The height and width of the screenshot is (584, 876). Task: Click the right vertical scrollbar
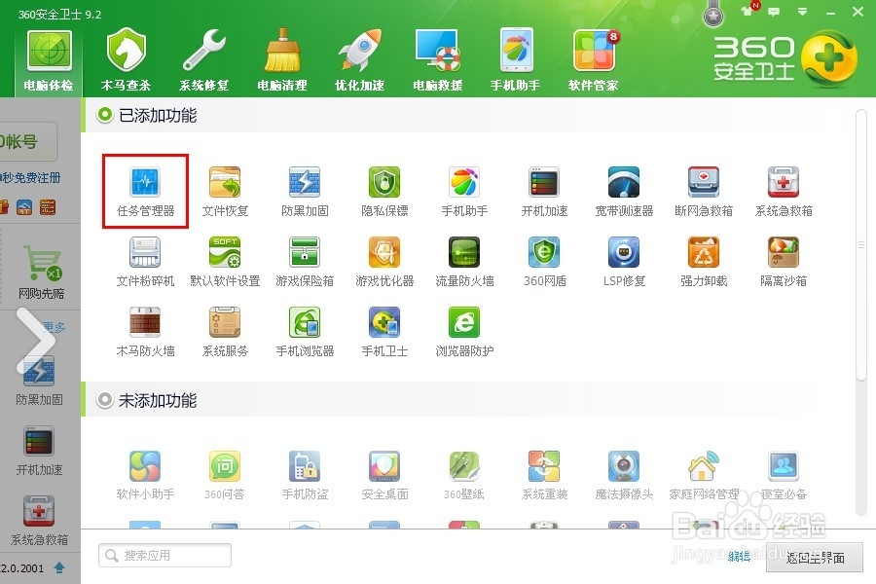(861, 246)
